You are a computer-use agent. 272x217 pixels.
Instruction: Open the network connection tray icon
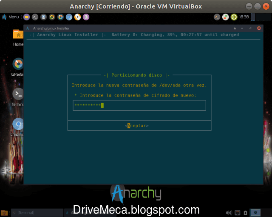237,213
